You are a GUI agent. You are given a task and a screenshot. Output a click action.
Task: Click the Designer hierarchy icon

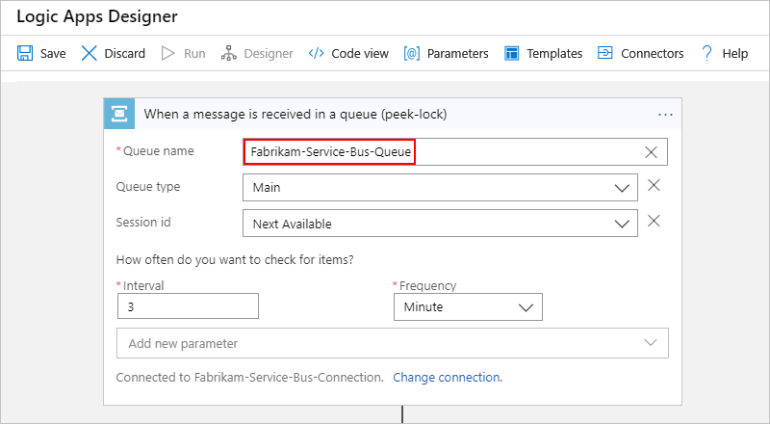(x=228, y=54)
